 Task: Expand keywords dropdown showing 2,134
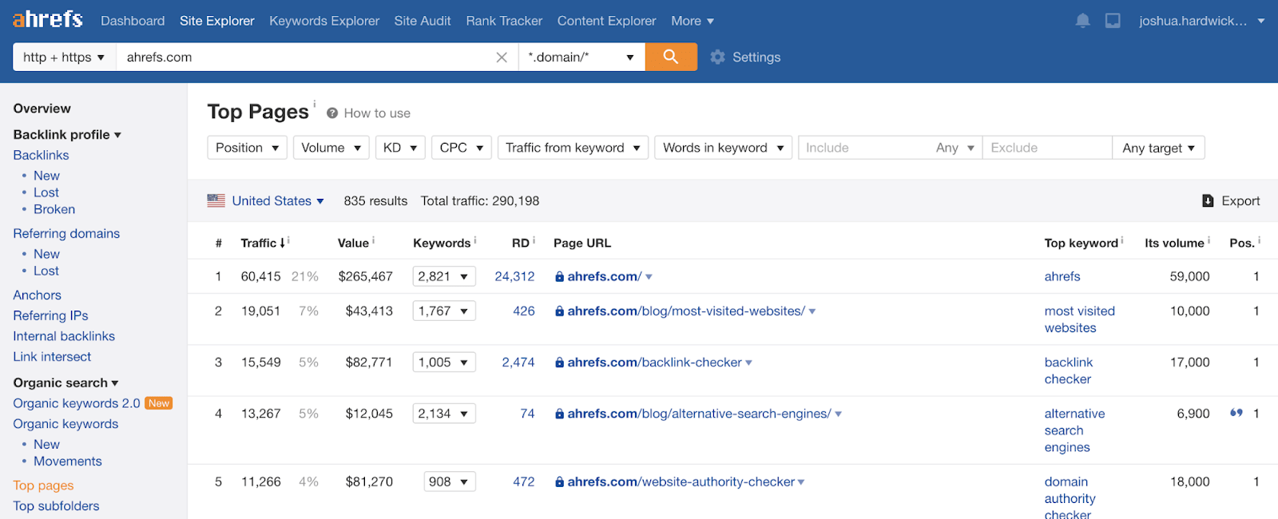tap(444, 413)
